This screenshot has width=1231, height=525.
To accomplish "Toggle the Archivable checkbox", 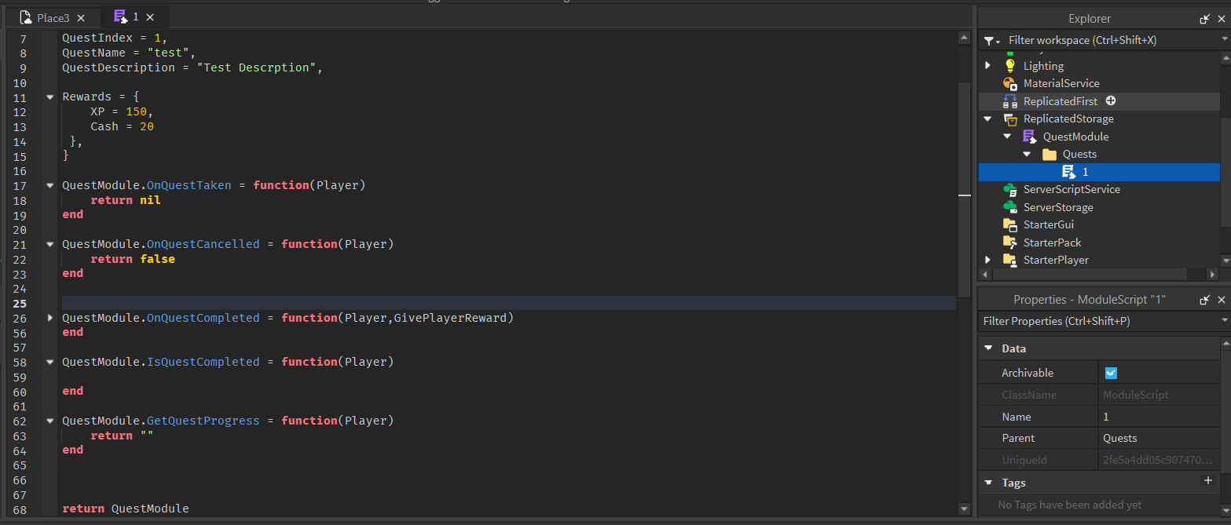I will [x=1111, y=373].
